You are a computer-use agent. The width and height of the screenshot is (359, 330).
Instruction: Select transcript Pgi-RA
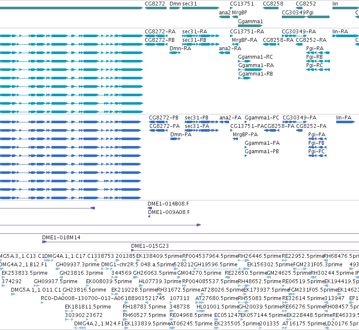pyautogui.click(x=315, y=49)
